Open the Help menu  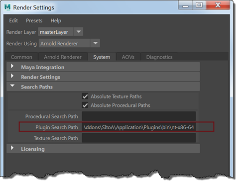tap(56, 20)
